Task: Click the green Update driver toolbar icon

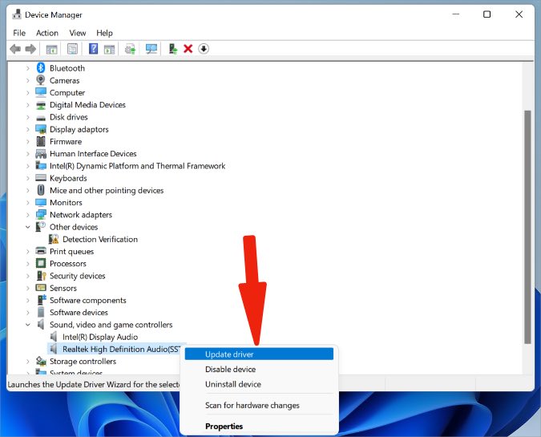Action: (x=172, y=49)
